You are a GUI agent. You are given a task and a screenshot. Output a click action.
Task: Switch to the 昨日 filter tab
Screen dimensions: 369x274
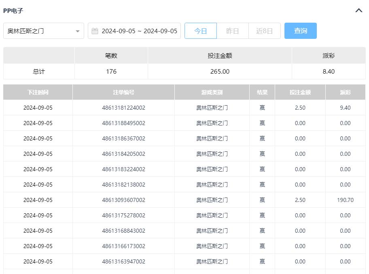[x=232, y=31]
